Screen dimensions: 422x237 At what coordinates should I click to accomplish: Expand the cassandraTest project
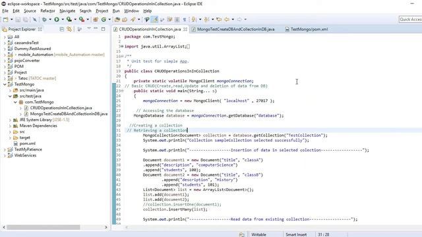pos(5,43)
